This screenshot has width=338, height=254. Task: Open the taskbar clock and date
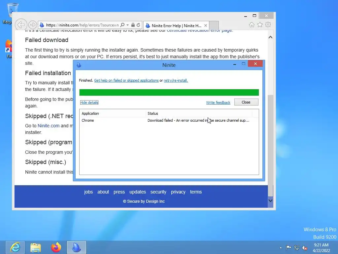[321, 247]
